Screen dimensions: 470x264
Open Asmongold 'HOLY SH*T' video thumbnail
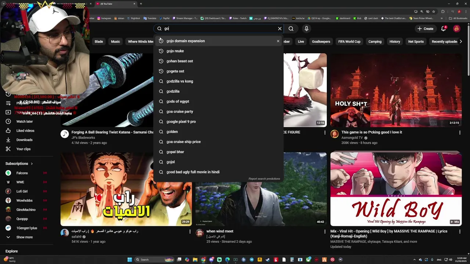pos(396,90)
